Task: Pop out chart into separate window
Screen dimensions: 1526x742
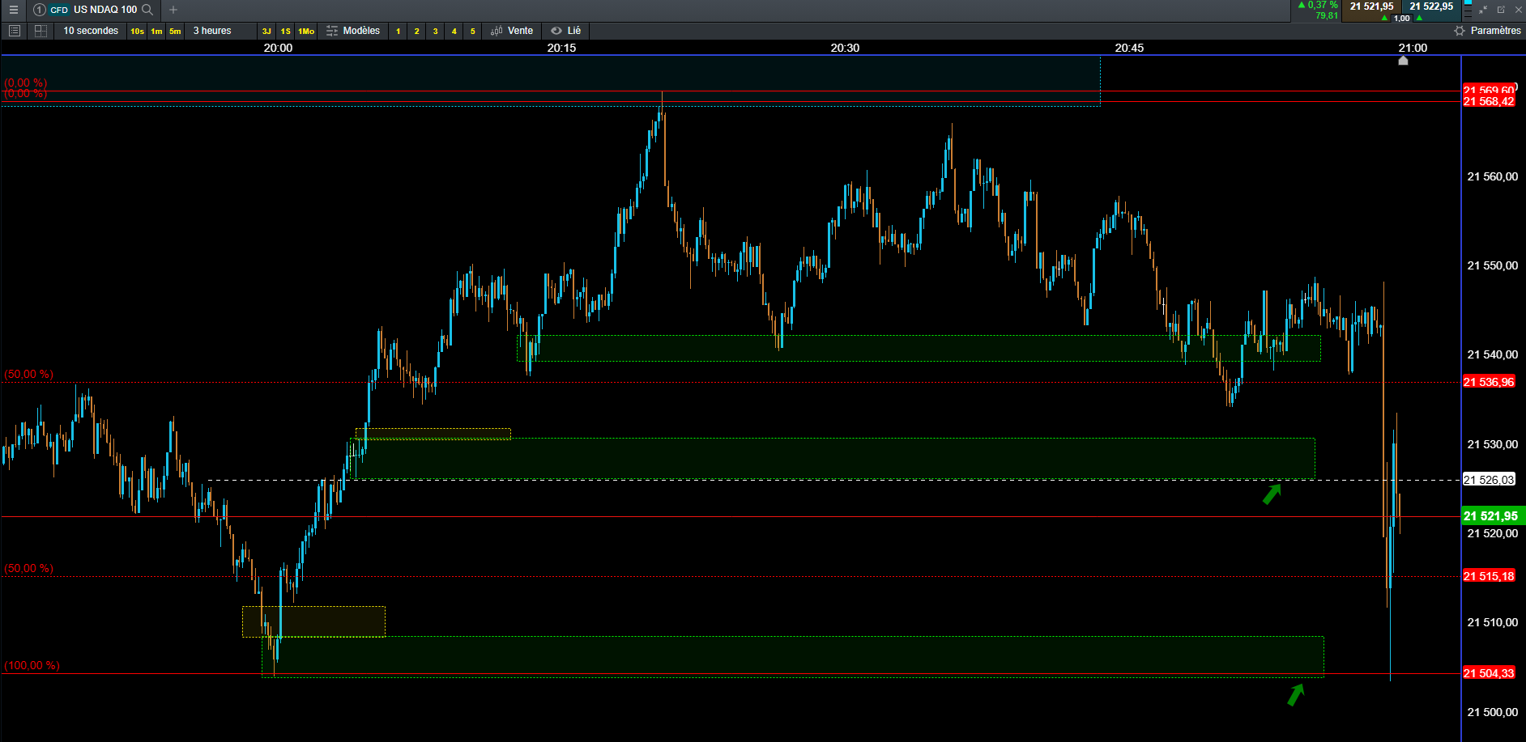Action: point(1501,10)
